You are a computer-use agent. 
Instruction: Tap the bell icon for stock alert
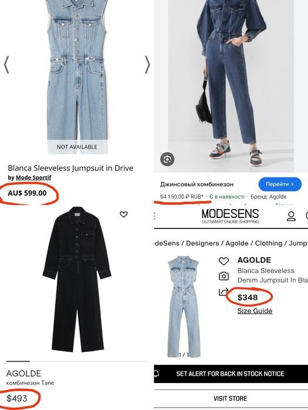pos(156,374)
